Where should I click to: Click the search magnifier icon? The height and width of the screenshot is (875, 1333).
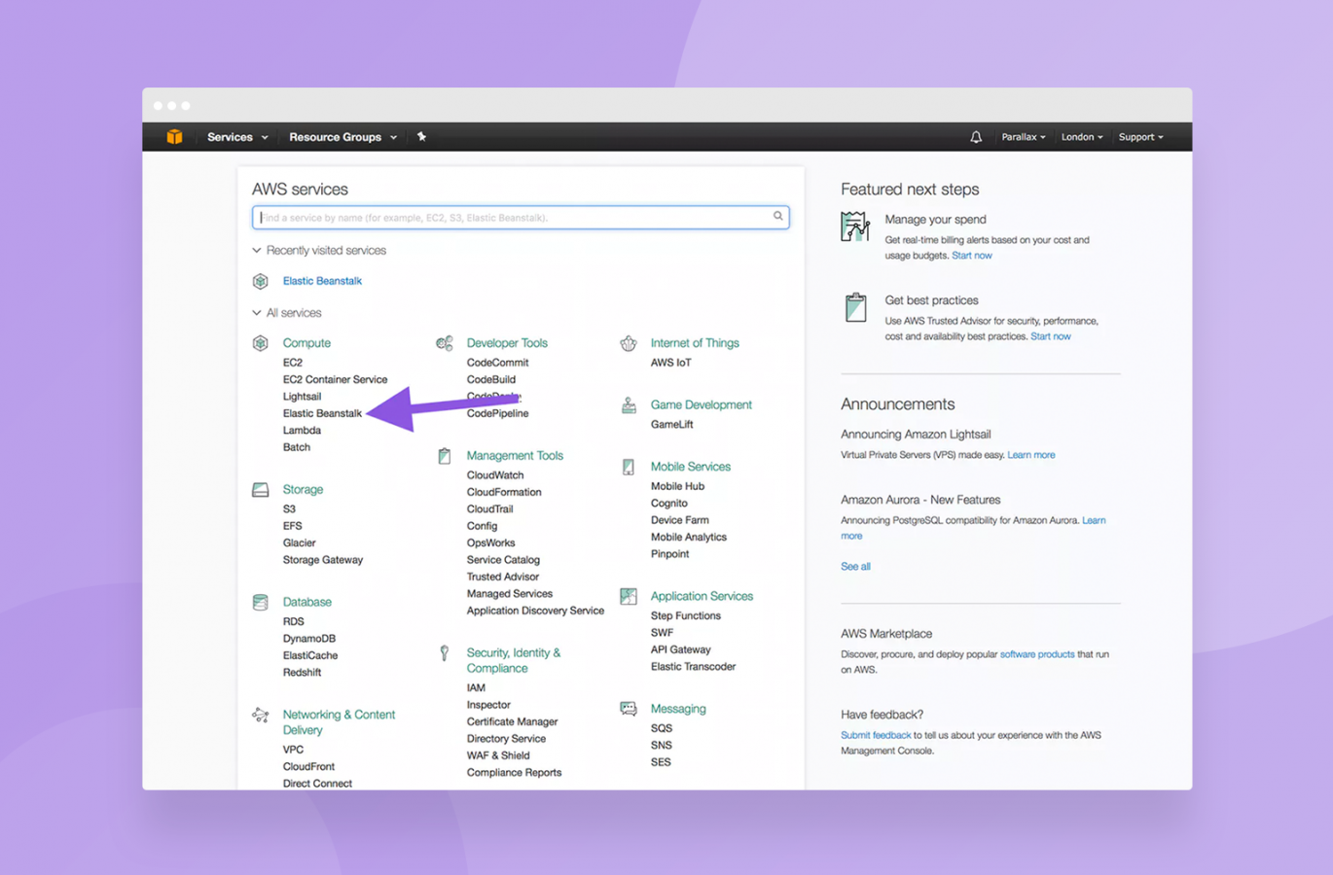(x=778, y=216)
